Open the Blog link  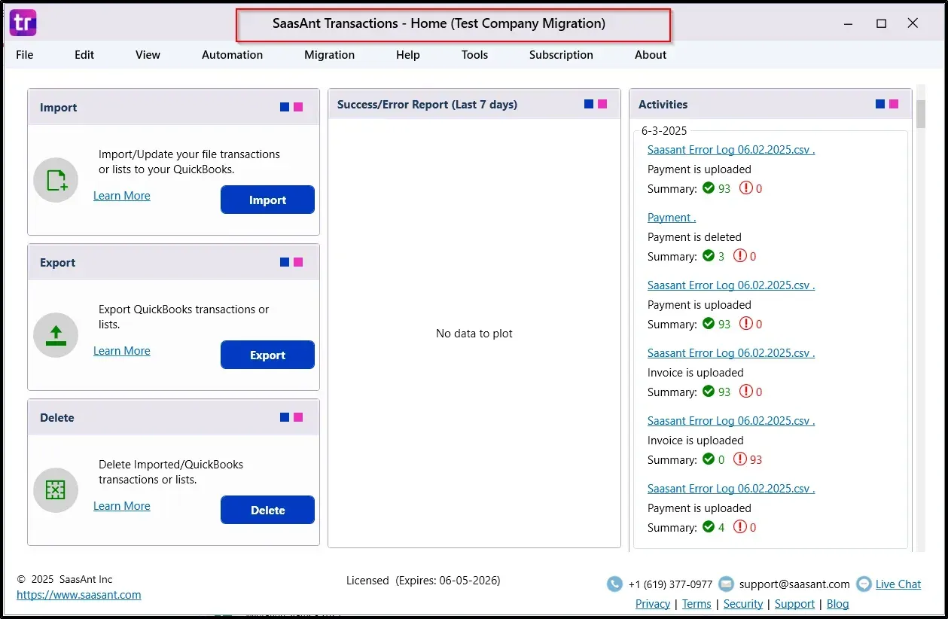click(838, 604)
